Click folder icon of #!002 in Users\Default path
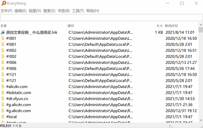This screenshot has width=203, height=128. pos(3,56)
